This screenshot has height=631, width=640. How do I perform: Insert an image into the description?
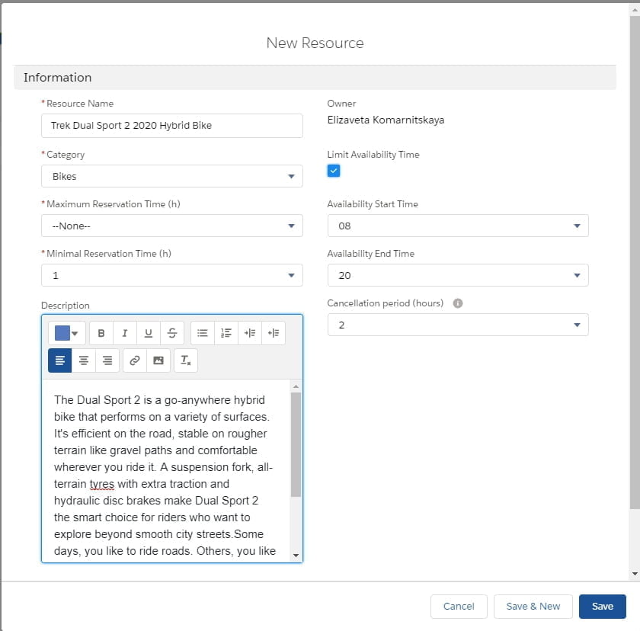click(158, 360)
